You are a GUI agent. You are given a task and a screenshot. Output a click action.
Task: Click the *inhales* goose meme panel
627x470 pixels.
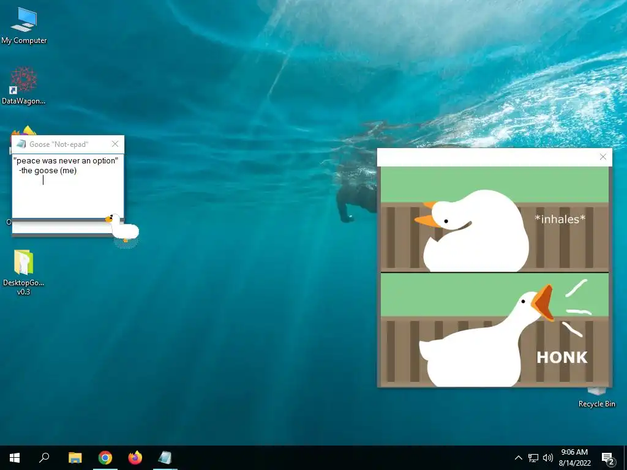495,219
